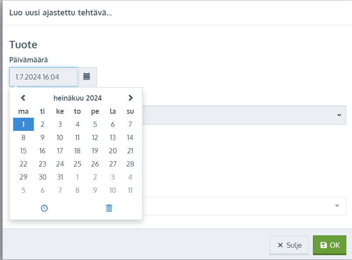This screenshot has height=260, width=352.
Task: Select highlighted July 1 in calendar
Action: click(x=23, y=124)
